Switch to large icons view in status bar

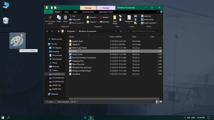[x=161, y=102]
